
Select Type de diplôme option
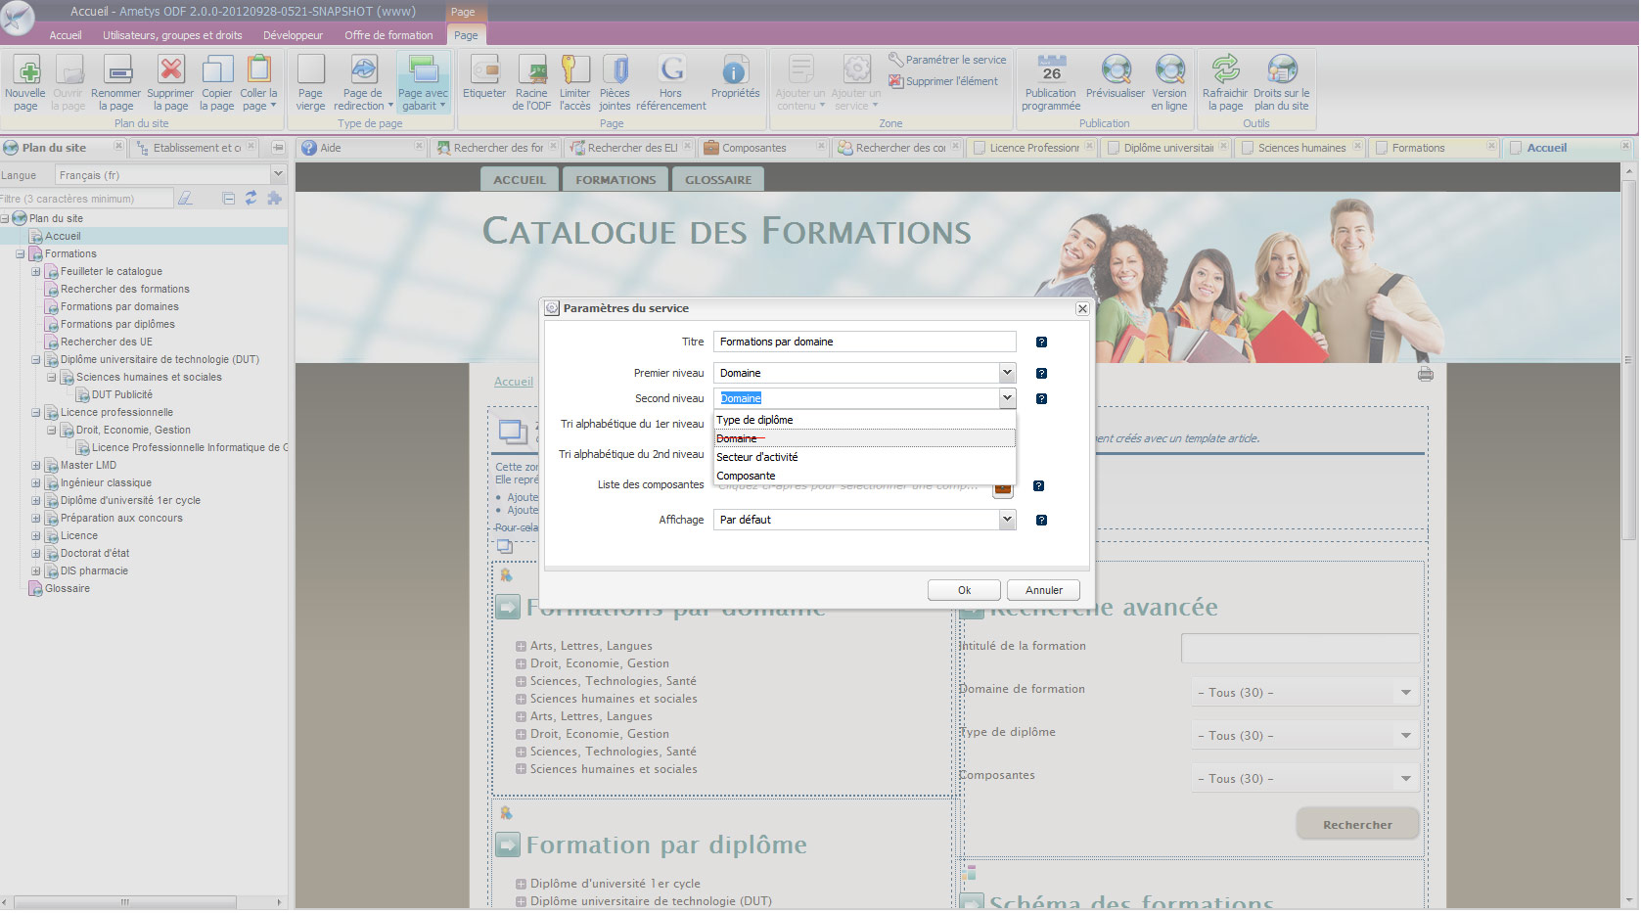(x=865, y=420)
